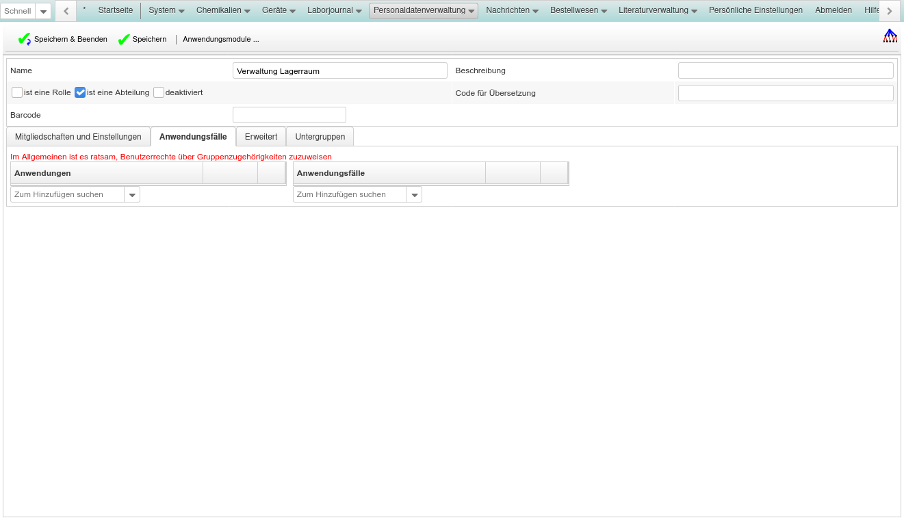Image resolution: width=904 pixels, height=520 pixels.
Task: Click the green Speichern & Beenden checkmark icon
Action: (24, 40)
